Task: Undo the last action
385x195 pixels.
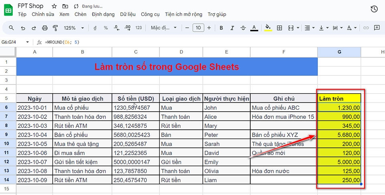Action: [23, 28]
